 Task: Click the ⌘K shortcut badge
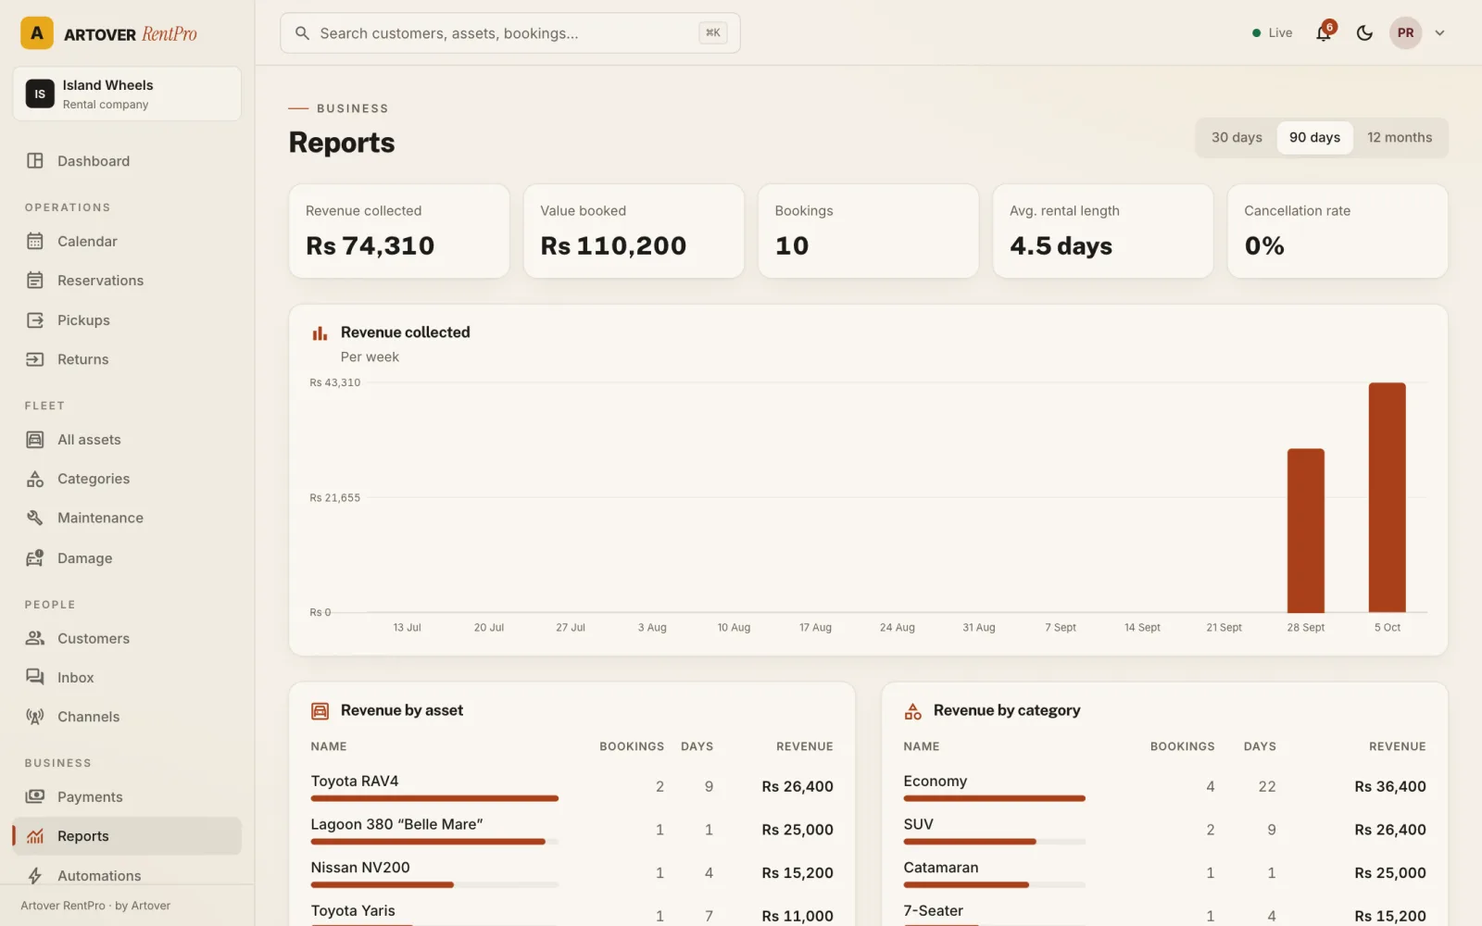pyautogui.click(x=712, y=32)
